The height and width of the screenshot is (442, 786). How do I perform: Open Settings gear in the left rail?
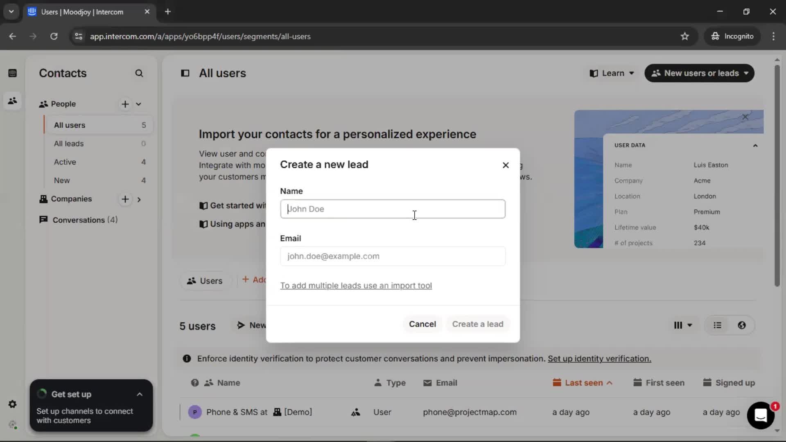pos(12,404)
